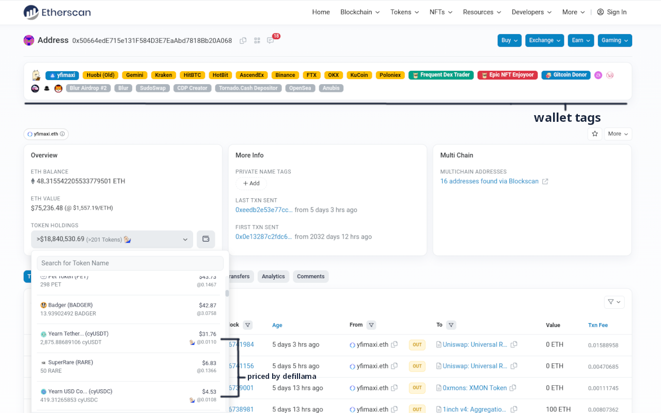The height and width of the screenshot is (413, 661).
Task: Click the DefiLlama price icon on cyUSDC row
Action: point(192,400)
